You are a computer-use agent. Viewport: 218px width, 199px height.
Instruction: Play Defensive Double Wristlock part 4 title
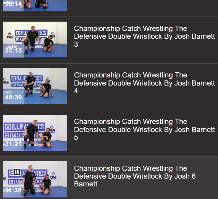tap(144, 83)
